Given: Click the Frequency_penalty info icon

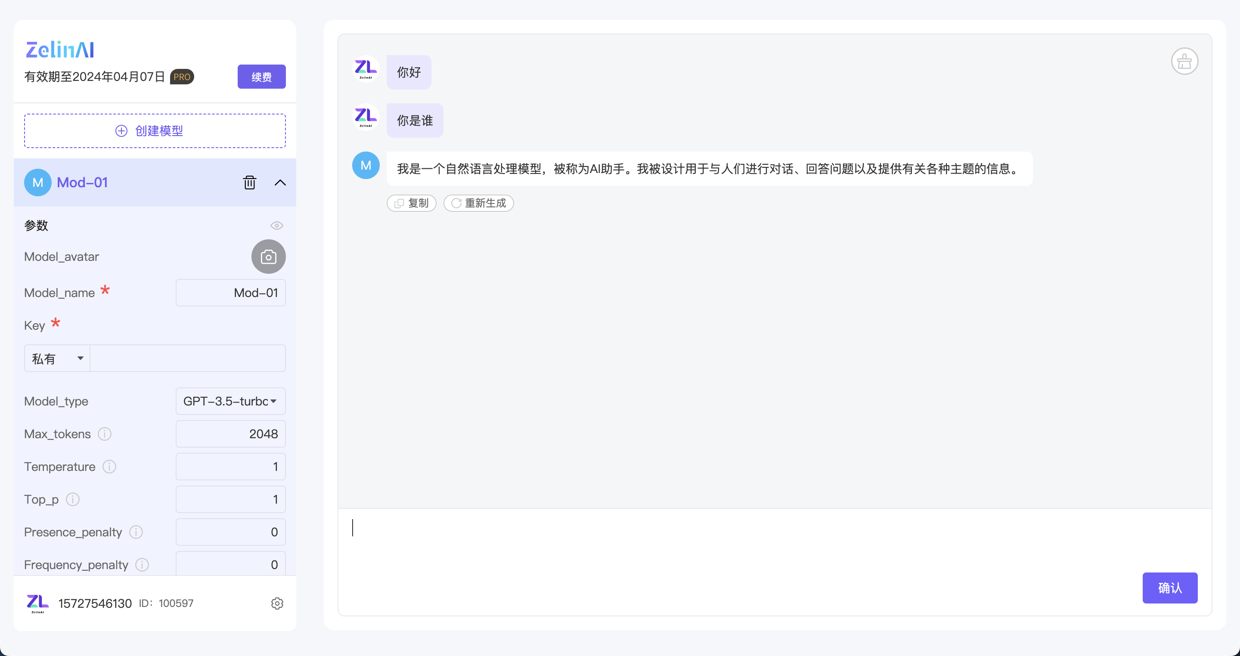Looking at the screenshot, I should [142, 565].
